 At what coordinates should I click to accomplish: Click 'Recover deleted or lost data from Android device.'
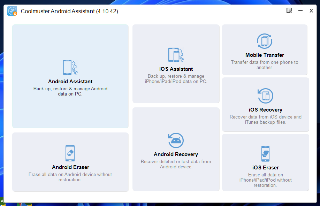tap(176, 164)
